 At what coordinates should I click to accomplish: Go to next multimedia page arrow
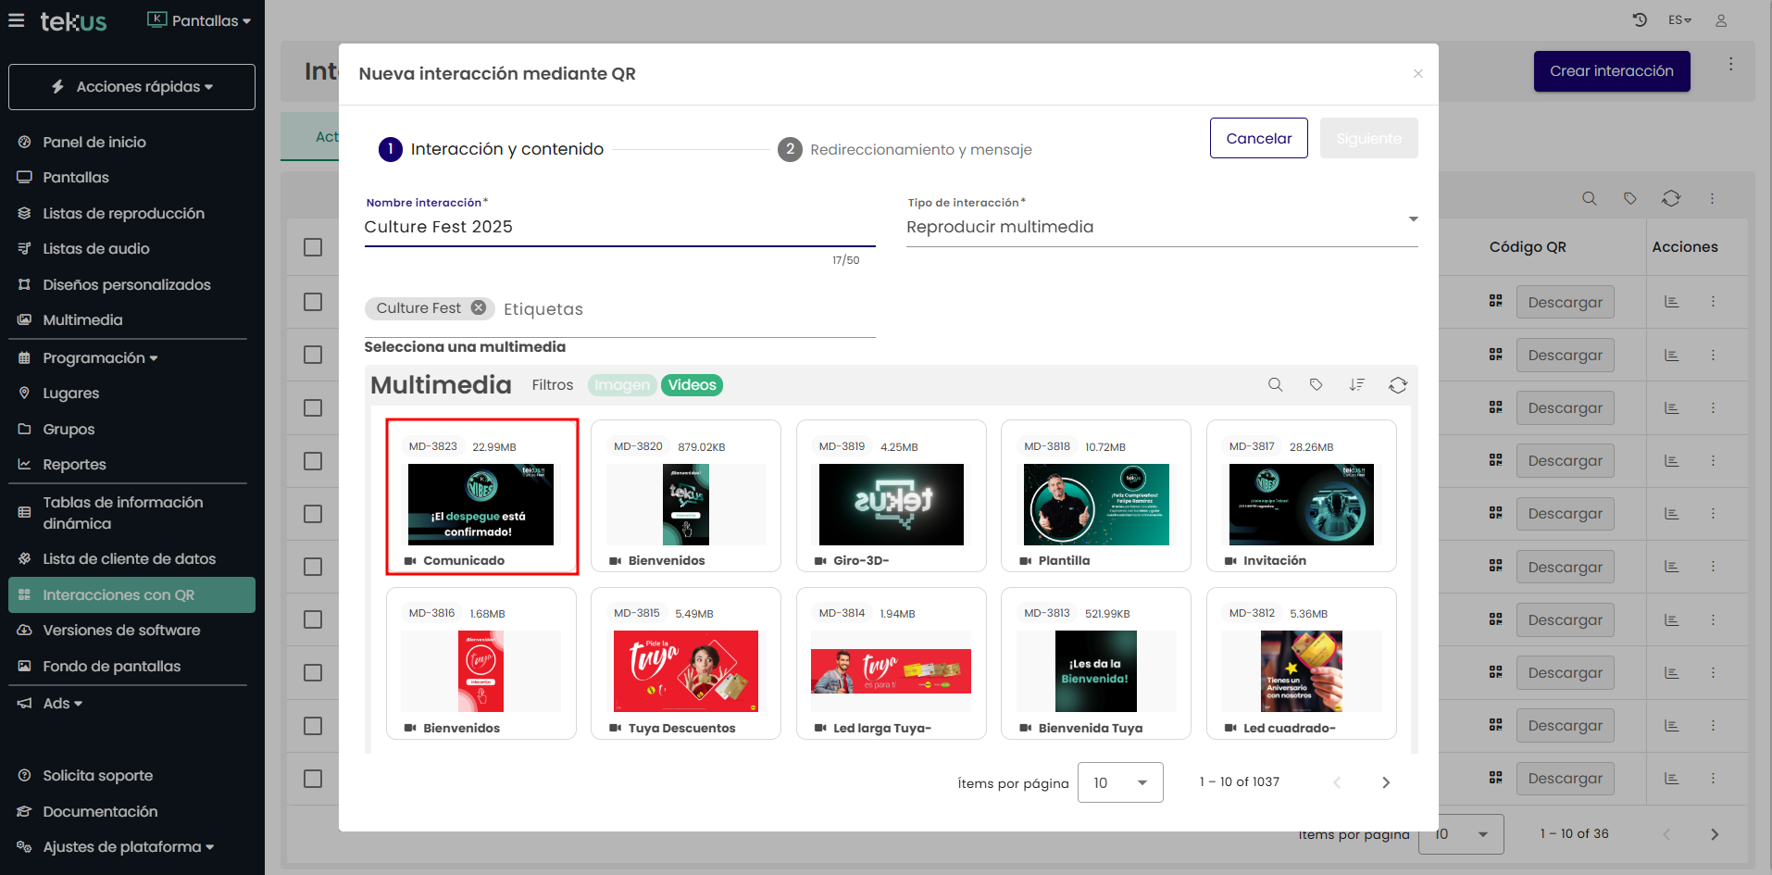coord(1385,782)
